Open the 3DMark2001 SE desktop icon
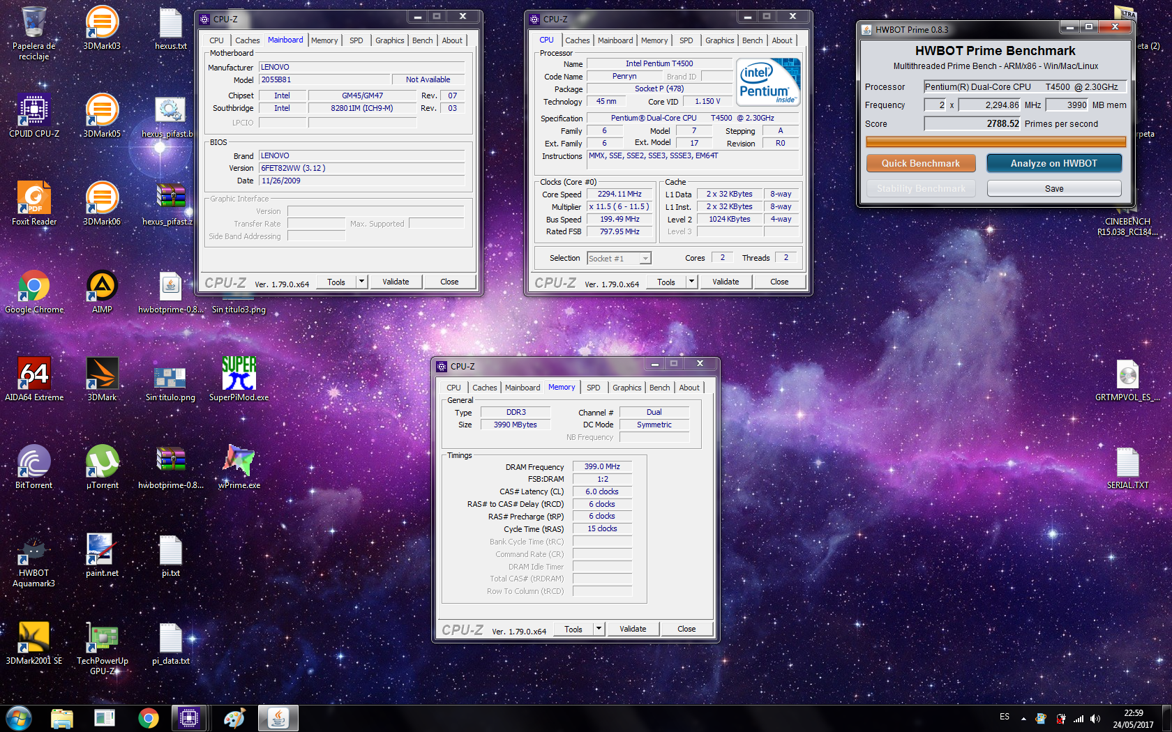The height and width of the screenshot is (732, 1172). pos(33,642)
